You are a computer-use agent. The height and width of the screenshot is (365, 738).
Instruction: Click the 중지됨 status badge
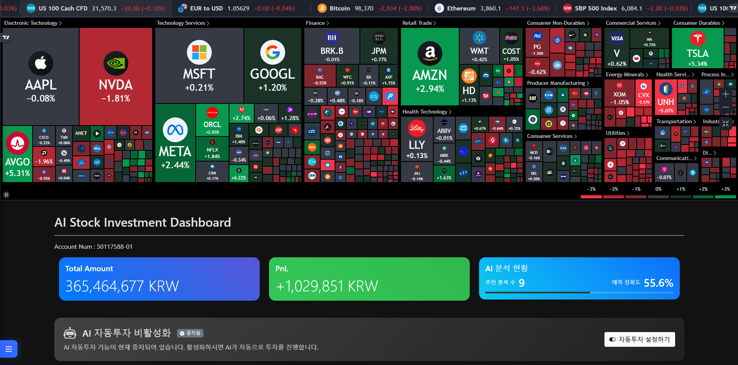click(190, 333)
